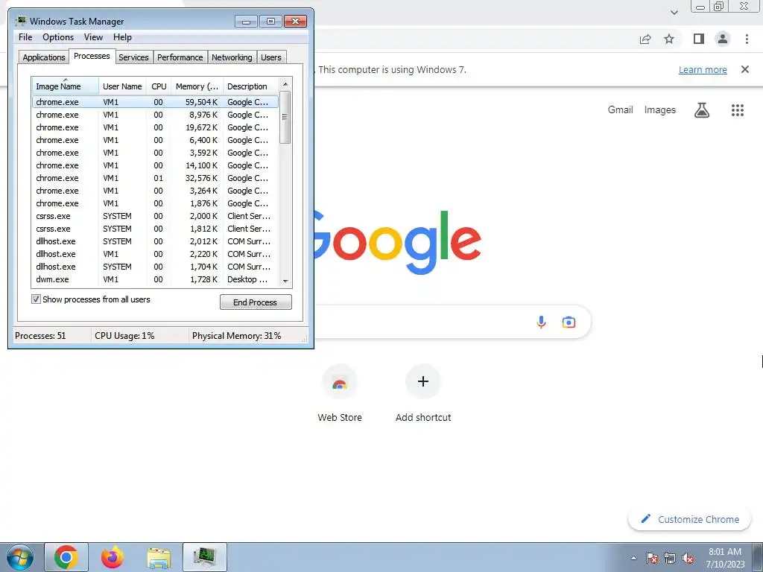Click the Action Center flag icon

click(x=652, y=559)
